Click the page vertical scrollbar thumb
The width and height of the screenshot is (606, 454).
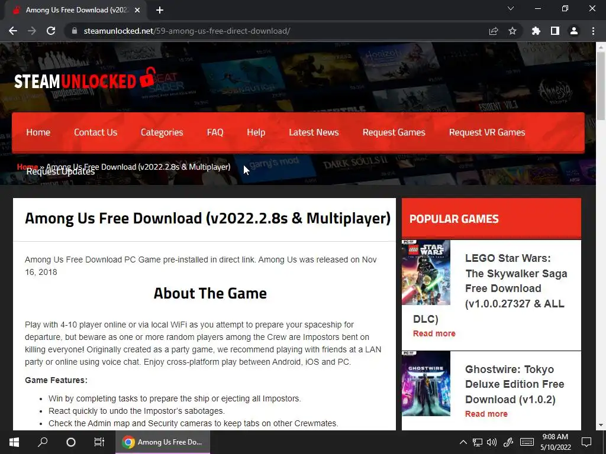point(601,86)
